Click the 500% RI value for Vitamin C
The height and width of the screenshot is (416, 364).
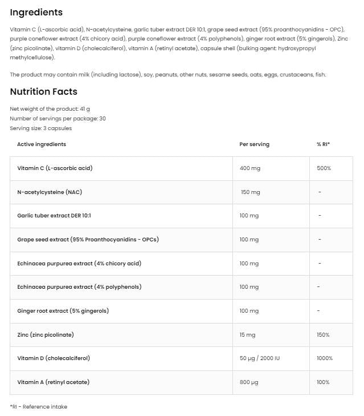click(324, 168)
